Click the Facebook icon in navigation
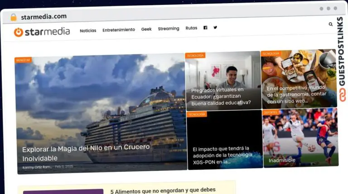The width and height of the screenshot is (348, 194). (205, 28)
